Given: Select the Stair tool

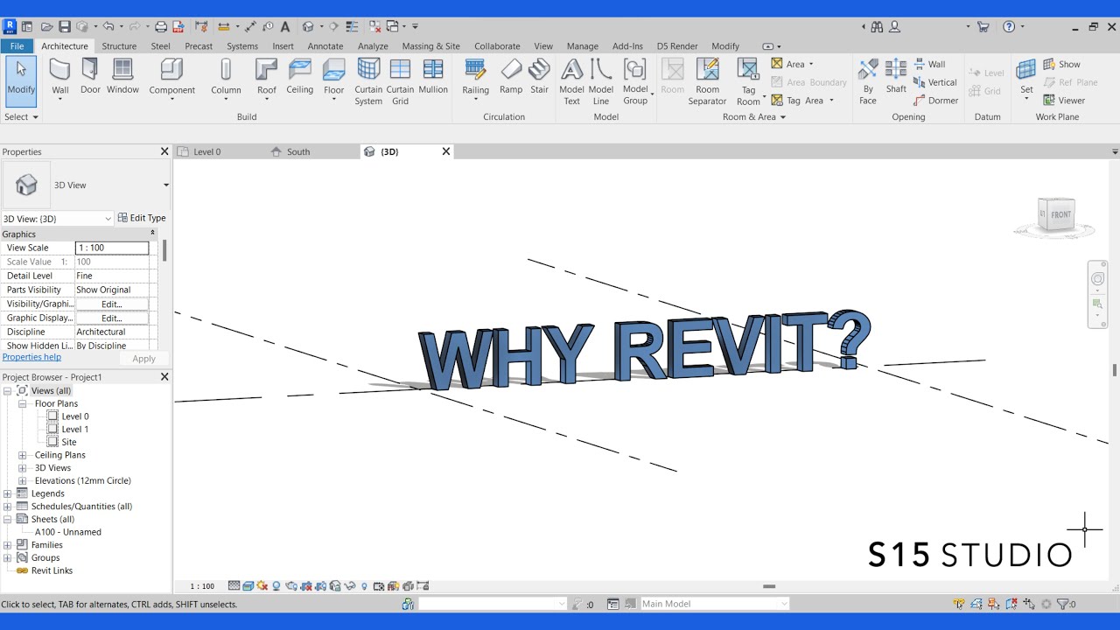Looking at the screenshot, I should (539, 76).
